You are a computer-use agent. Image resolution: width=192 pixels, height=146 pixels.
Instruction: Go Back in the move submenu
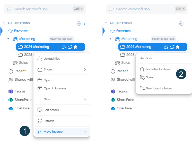coord(164,58)
